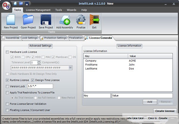Click the Doe value cell
The height and width of the screenshot is (124, 179).
click(x=131, y=68)
